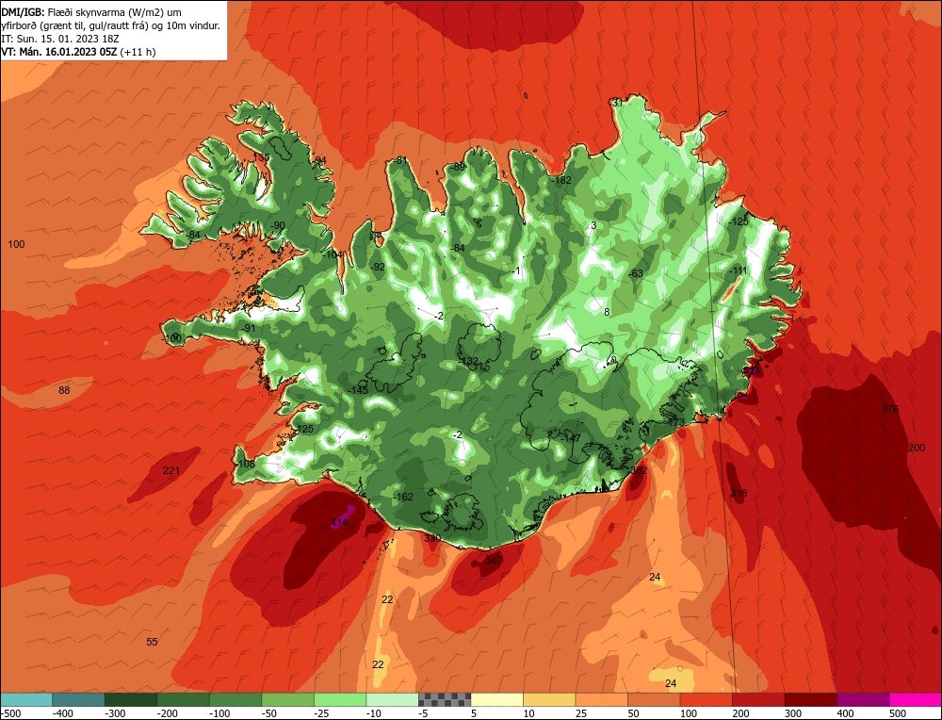Select the 'VT: Mán. 16.01.2023 05Z' valid time text
Viewport: 942px width, 720px height.
coord(59,52)
